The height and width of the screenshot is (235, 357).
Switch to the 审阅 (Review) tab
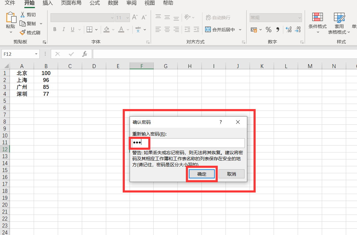tap(131, 3)
